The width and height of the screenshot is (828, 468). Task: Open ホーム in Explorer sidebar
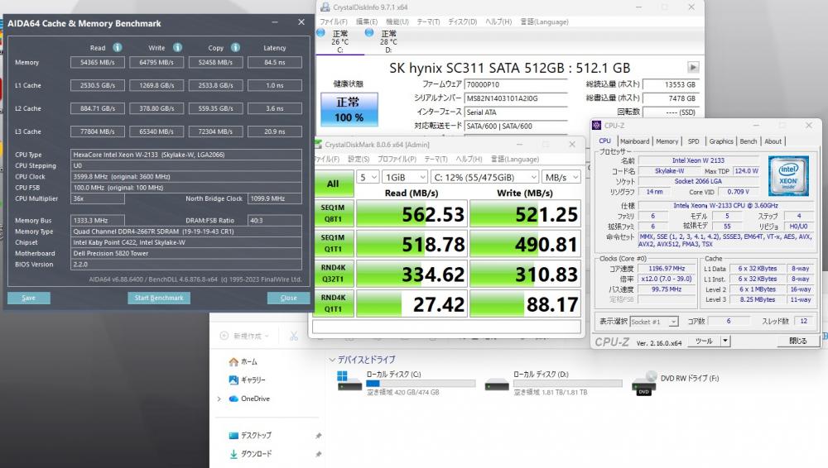[x=243, y=362]
